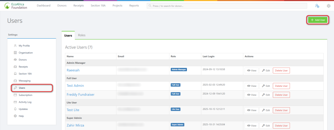Viewport: 334px width, 130px height.
Task: Click the green Add User button
Action: point(318,20)
